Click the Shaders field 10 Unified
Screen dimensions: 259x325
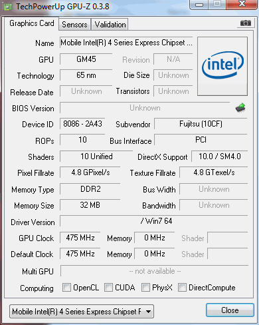coord(96,157)
